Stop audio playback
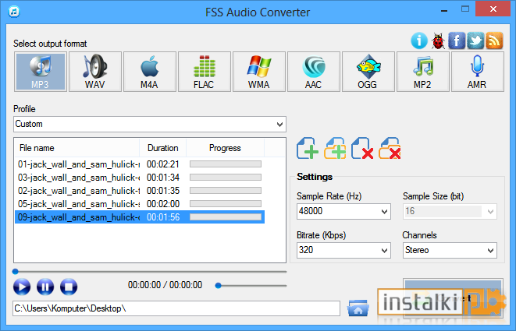Screen dimensions: 516x331 point(69,287)
